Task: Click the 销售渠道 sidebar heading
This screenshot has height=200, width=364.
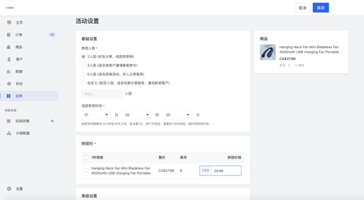Action: (11, 110)
